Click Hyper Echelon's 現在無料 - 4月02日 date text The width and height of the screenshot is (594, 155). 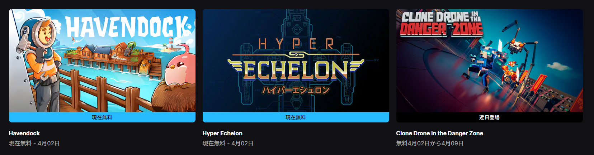228,143
